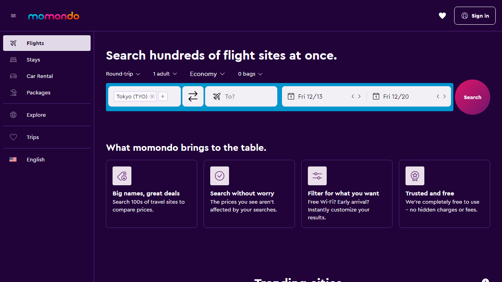Viewport: 502px width, 282px height.
Task: Open the Economy cabin class dropdown
Action: point(207,74)
